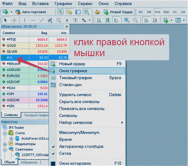Click the Авто-торговля toolbar button
This screenshot has width=188, height=166.
click(x=30, y=12)
